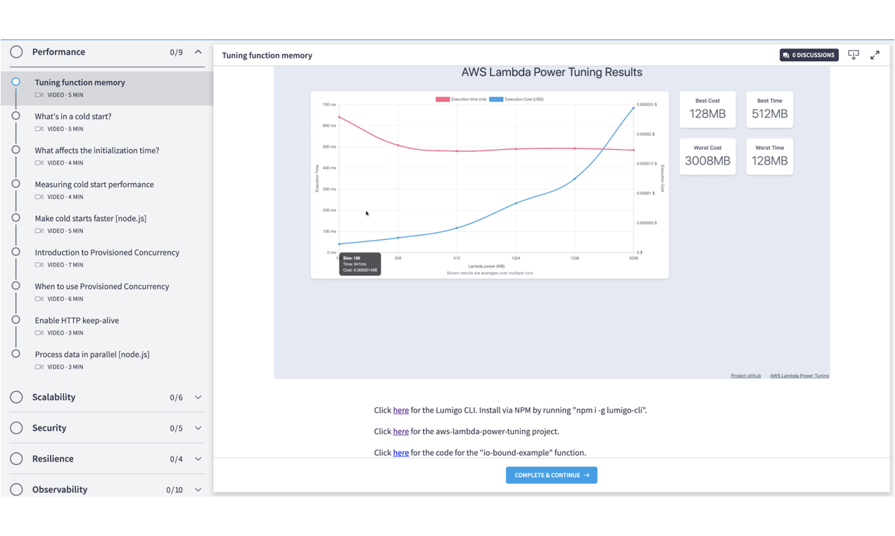Click video icon under Make cold starts faster

click(x=39, y=231)
